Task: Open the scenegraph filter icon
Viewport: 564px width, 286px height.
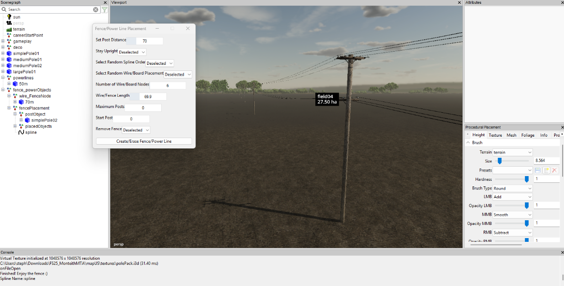Action: (x=104, y=9)
